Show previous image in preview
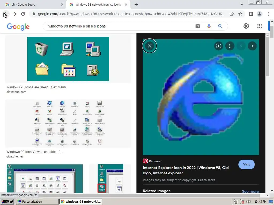 coord(241,46)
